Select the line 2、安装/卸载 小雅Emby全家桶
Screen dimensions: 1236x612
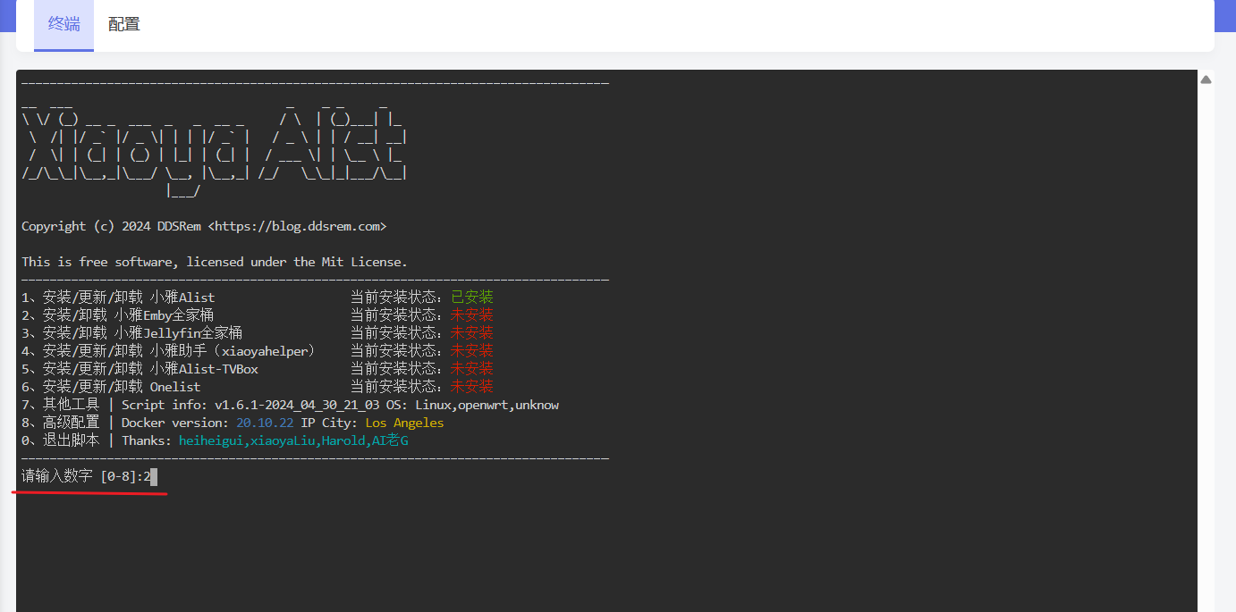tap(118, 315)
